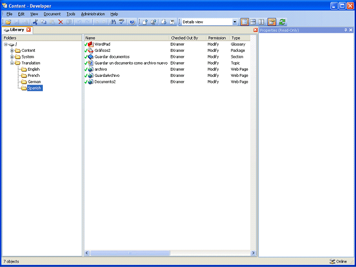Click the red X Delete icon

point(61,22)
